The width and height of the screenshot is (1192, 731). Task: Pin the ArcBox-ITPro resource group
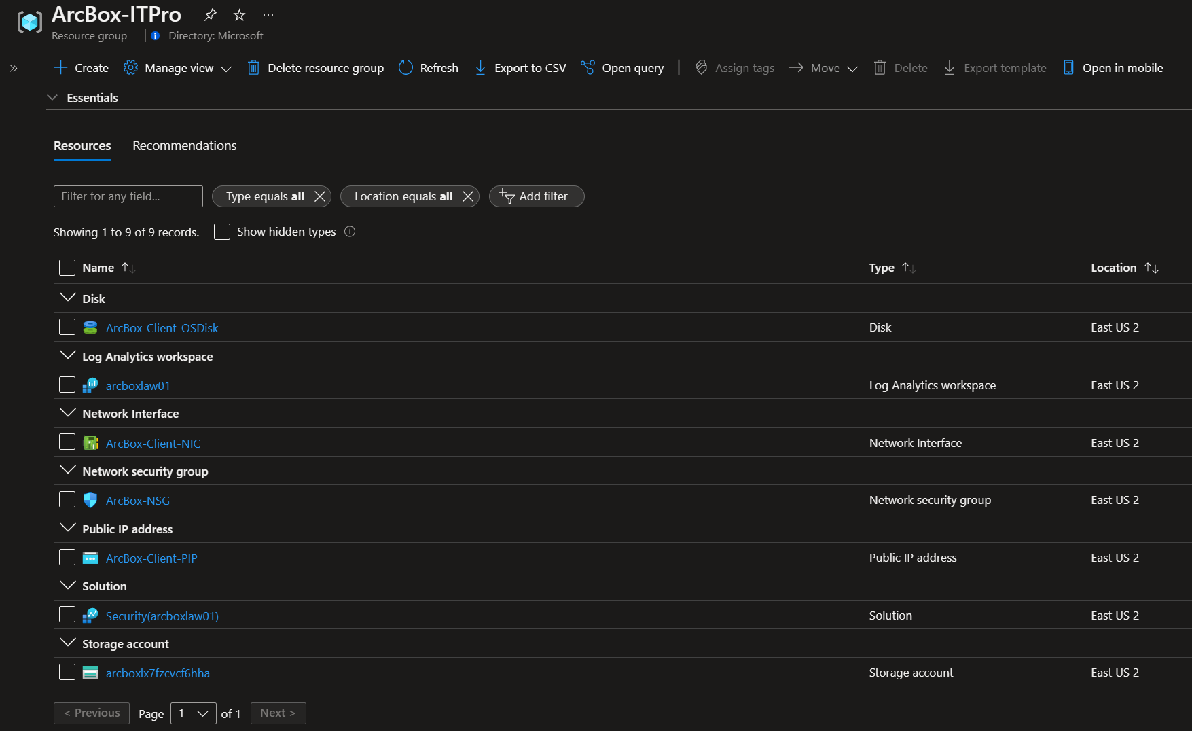tap(211, 14)
